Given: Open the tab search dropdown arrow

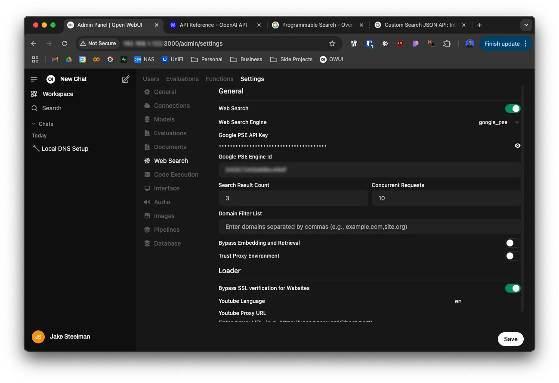Looking at the screenshot, I should (526, 25).
